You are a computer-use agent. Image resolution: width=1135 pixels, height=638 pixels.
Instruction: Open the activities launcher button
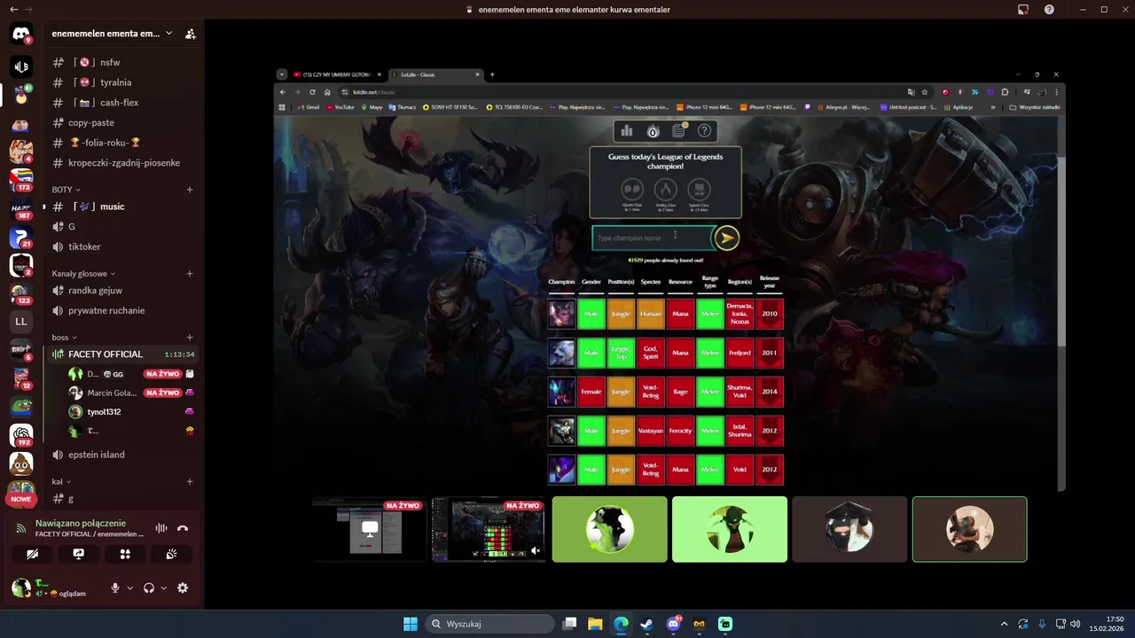[125, 554]
